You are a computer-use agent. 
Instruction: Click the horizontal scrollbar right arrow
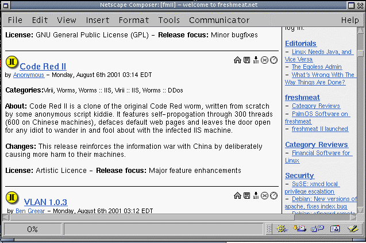tap(353, 218)
